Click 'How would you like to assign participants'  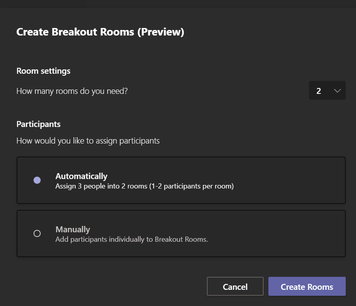tap(88, 141)
